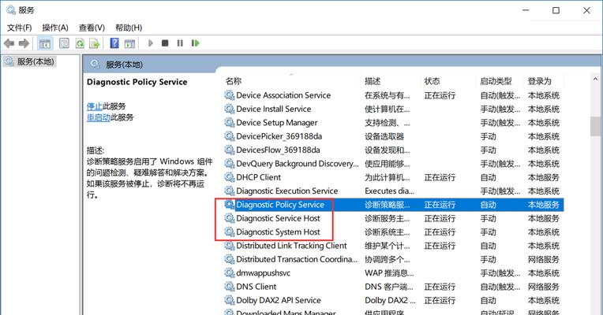The width and height of the screenshot is (603, 315).
Task: Click 服务(本地) header in right pane
Action: [x=124, y=65]
